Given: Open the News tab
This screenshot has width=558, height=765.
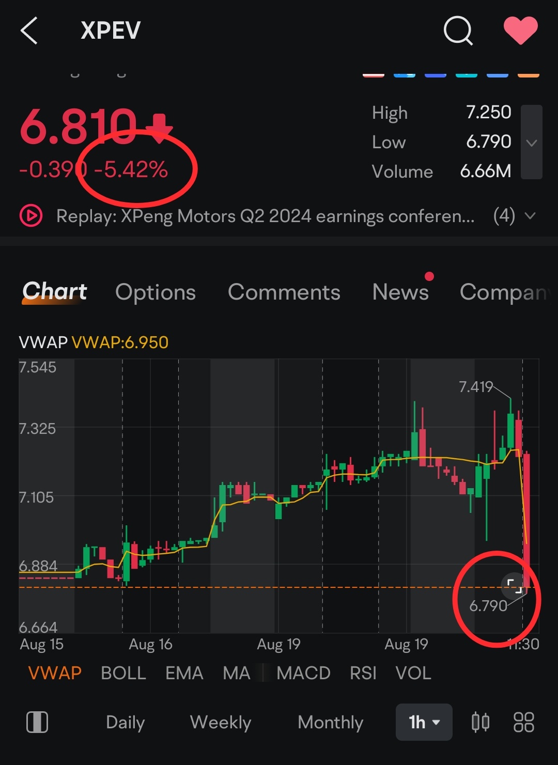Looking at the screenshot, I should click(x=400, y=292).
